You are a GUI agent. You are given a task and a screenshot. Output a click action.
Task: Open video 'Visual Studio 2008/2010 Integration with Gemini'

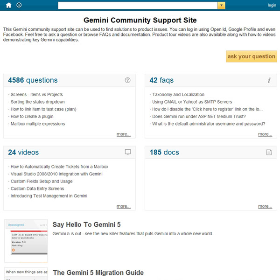pyautogui.click(x=56, y=174)
